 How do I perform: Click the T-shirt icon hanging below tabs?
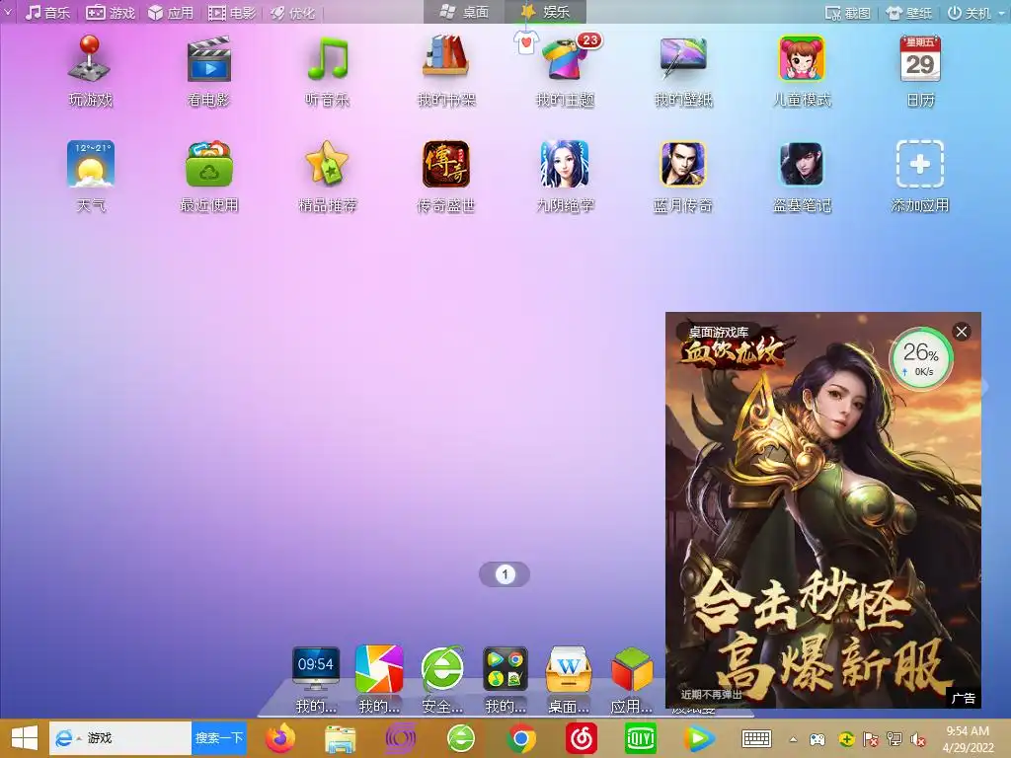point(526,41)
